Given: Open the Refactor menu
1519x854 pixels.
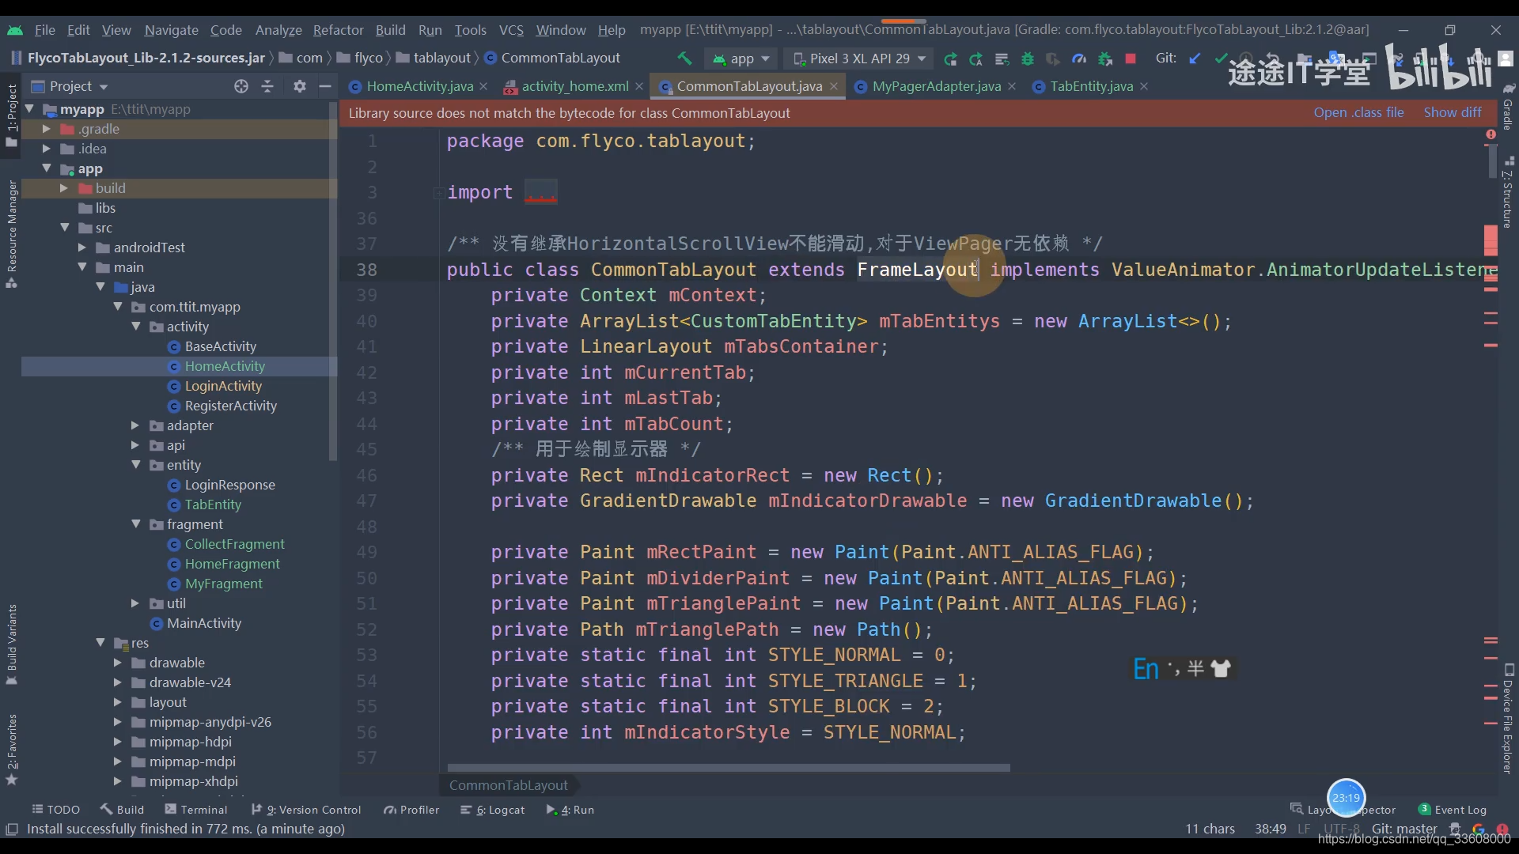Looking at the screenshot, I should tap(338, 30).
